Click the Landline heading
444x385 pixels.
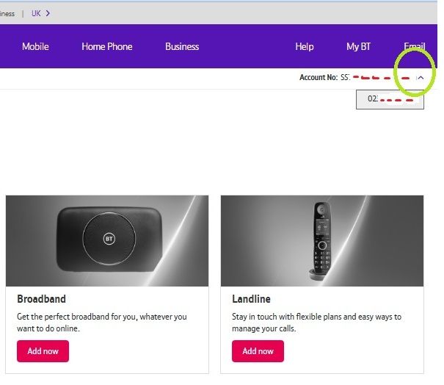[251, 299]
